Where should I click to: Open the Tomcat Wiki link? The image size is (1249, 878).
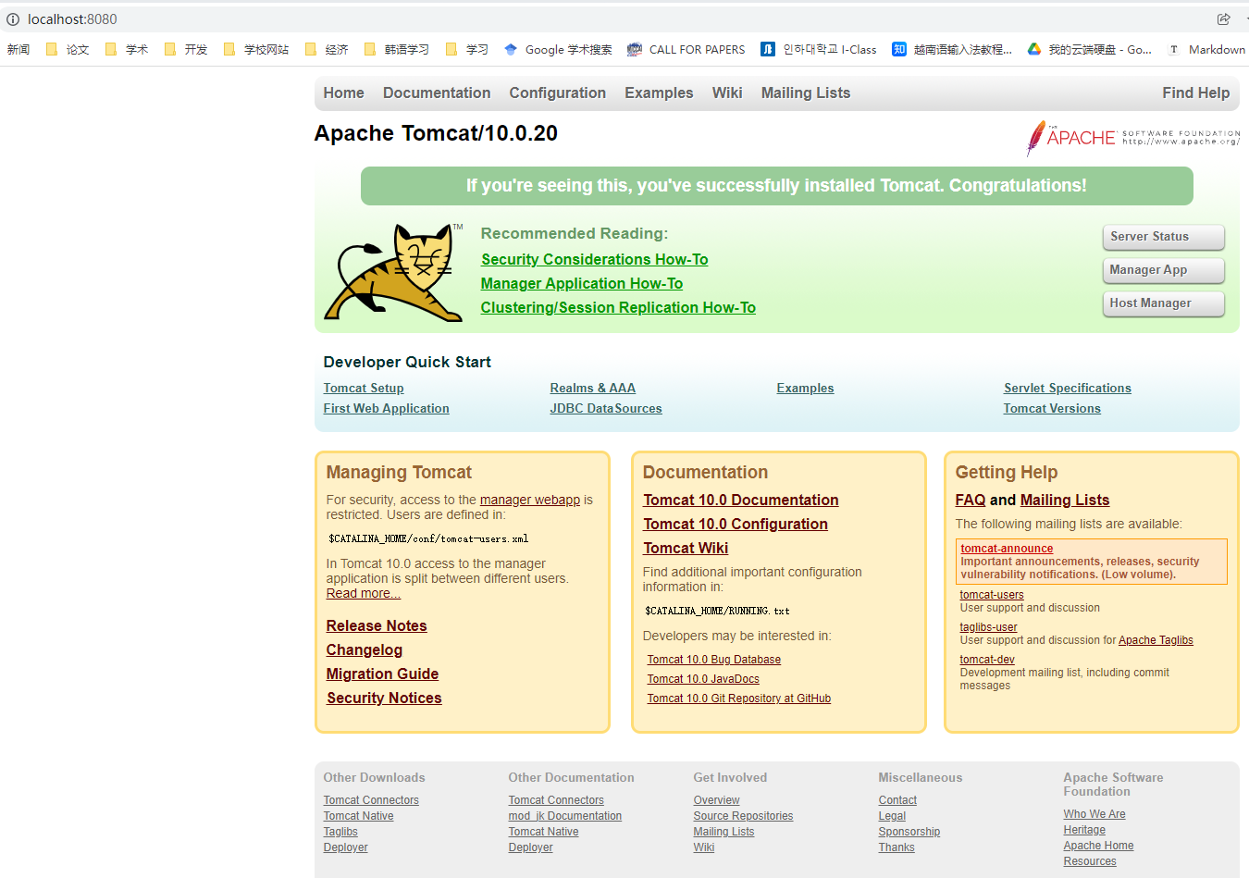(x=686, y=549)
